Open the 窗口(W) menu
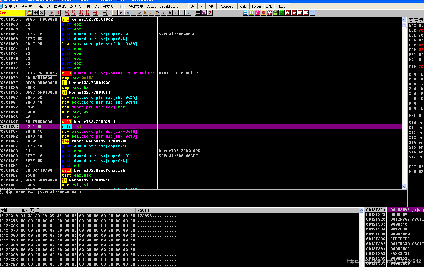The width and height of the screenshot is (424, 267). pyautogui.click(x=93, y=6)
